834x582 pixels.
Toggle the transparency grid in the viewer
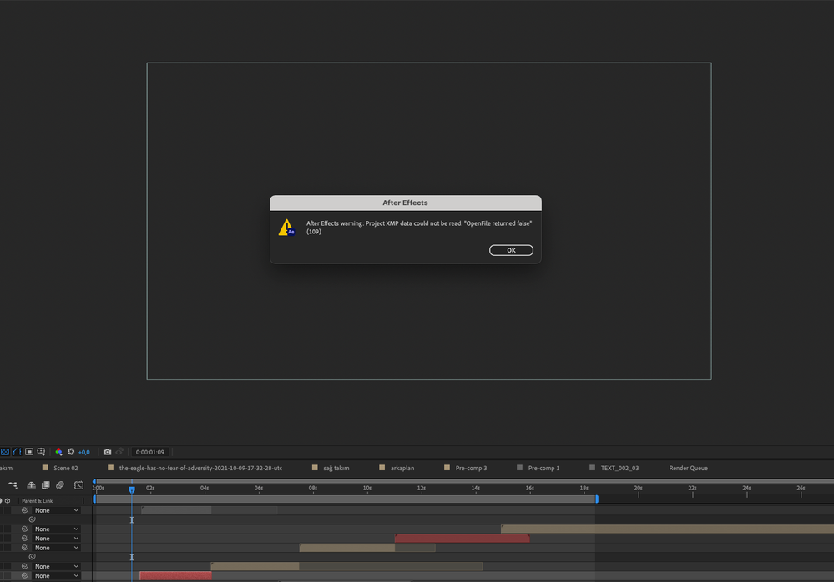5,452
